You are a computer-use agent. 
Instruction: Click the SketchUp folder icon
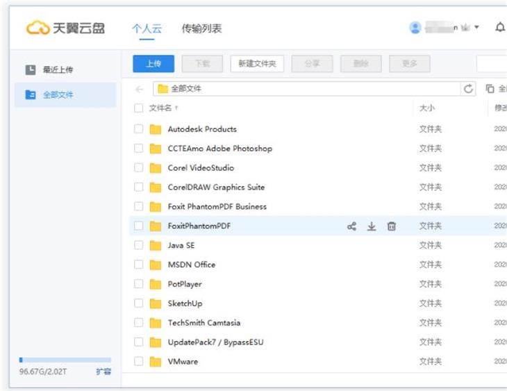156,304
